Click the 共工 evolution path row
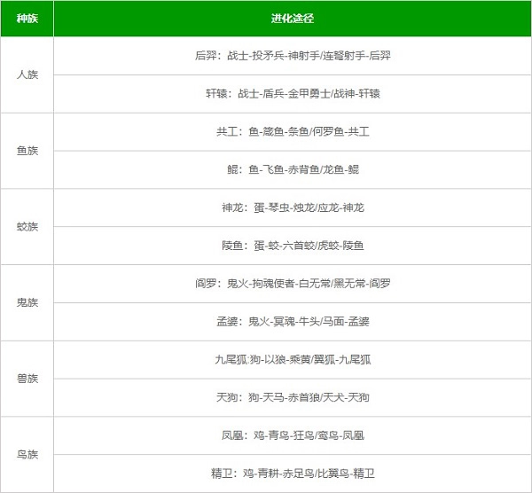 [292, 131]
